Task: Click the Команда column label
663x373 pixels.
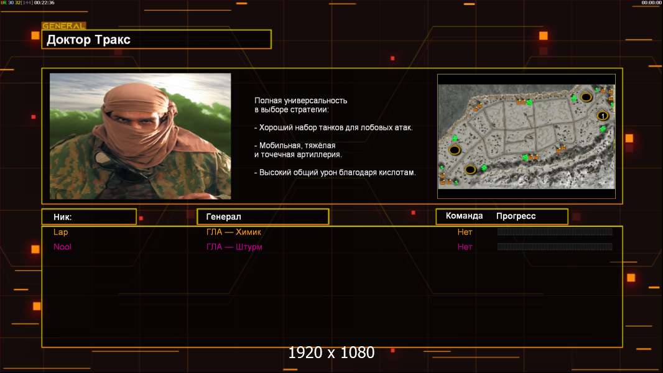Action: [464, 216]
